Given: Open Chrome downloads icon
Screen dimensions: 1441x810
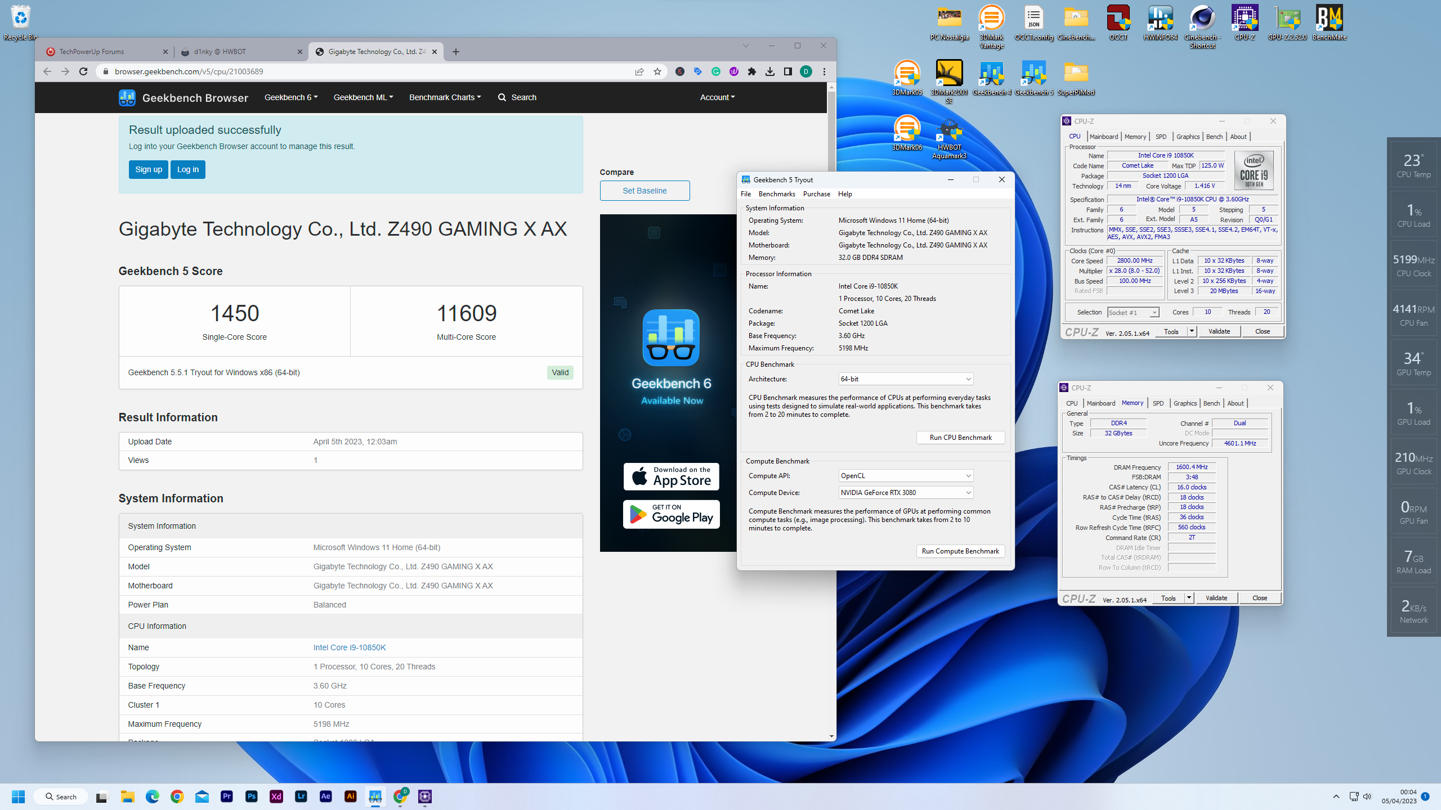Looking at the screenshot, I should [x=769, y=71].
